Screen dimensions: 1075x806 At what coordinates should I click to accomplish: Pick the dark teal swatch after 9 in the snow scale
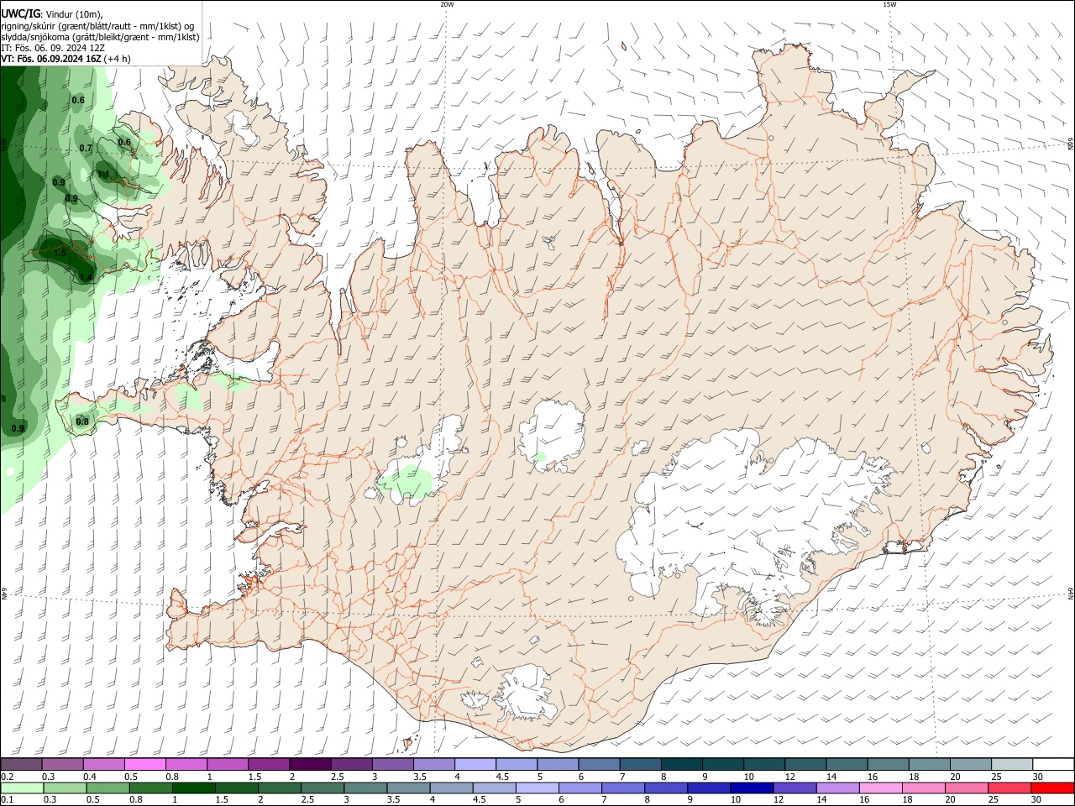tap(723, 764)
